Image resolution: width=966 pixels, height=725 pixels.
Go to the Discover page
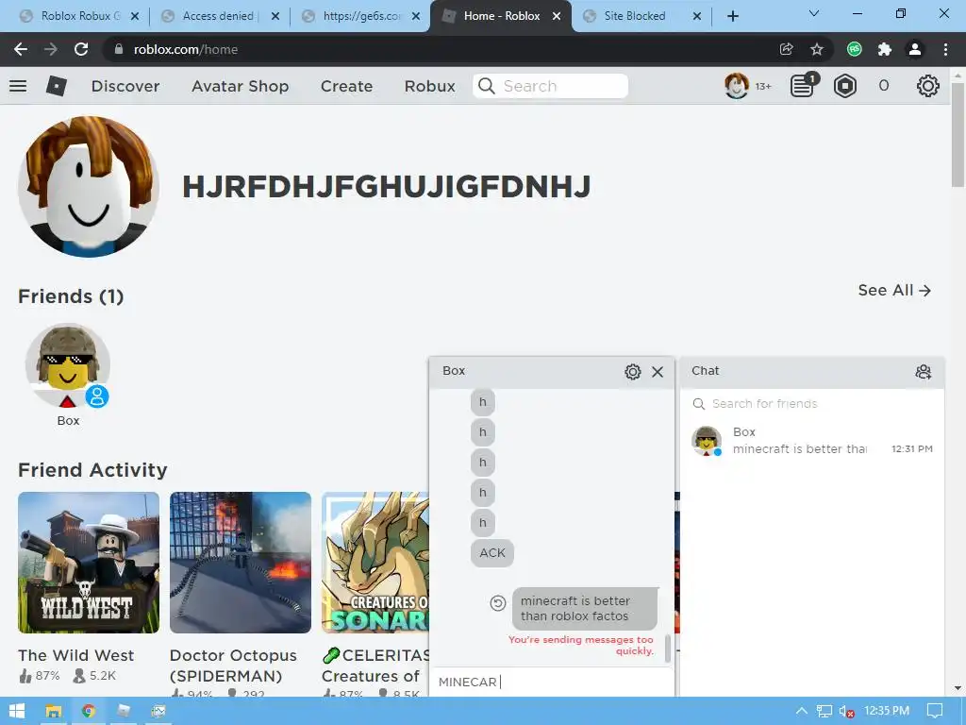point(125,86)
